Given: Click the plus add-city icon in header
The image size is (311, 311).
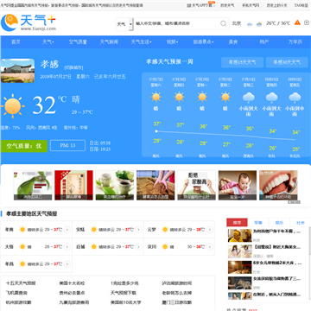Looking at the screenshot, I should tap(307, 23).
